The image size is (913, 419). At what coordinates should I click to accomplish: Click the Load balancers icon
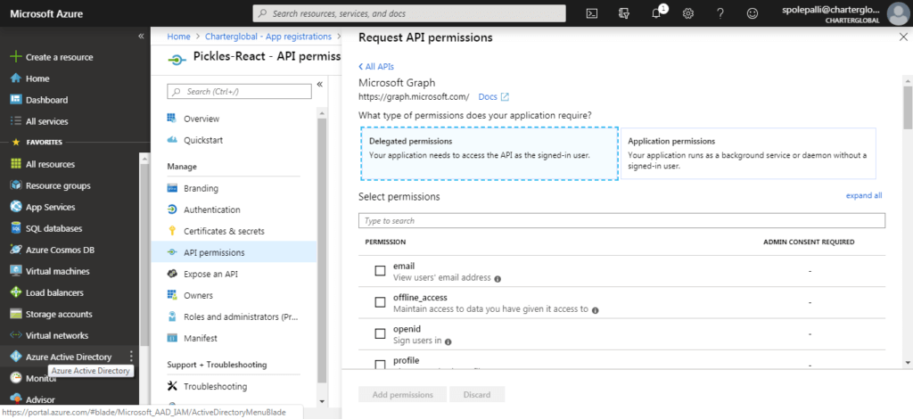coord(16,292)
